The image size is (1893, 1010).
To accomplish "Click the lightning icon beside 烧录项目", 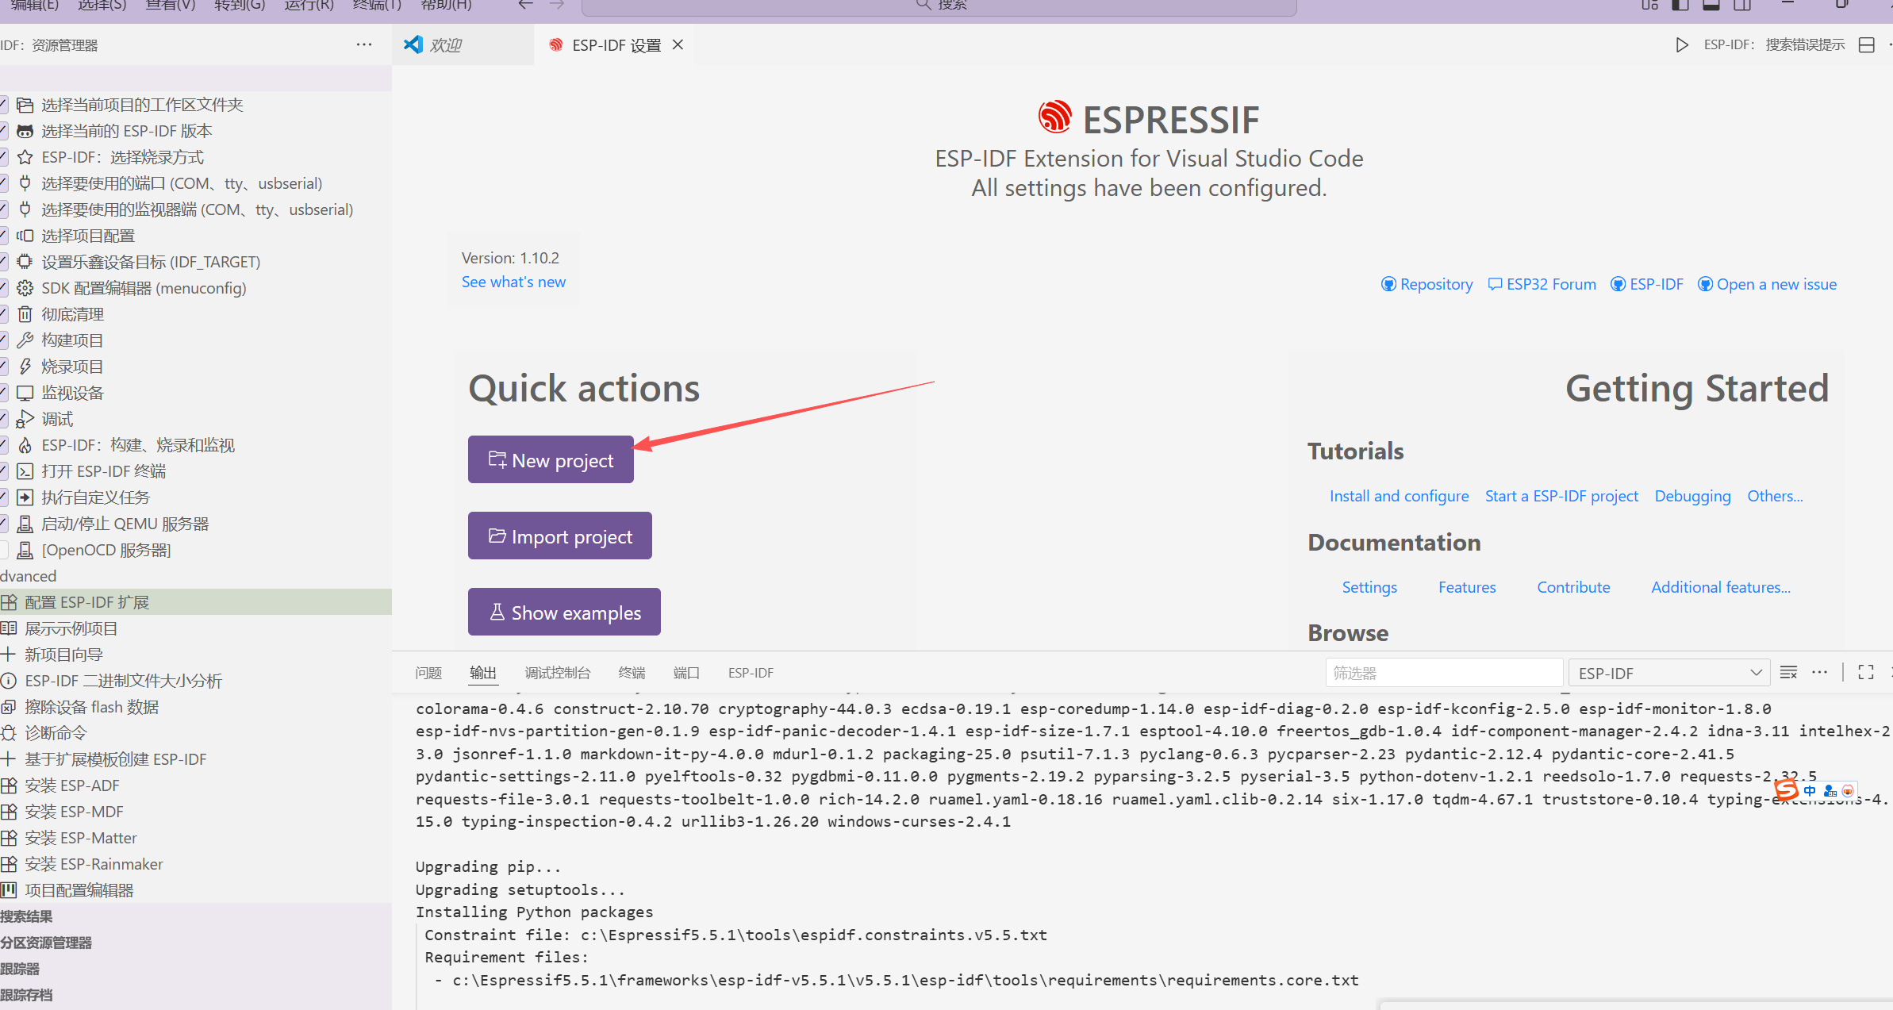I will point(25,367).
